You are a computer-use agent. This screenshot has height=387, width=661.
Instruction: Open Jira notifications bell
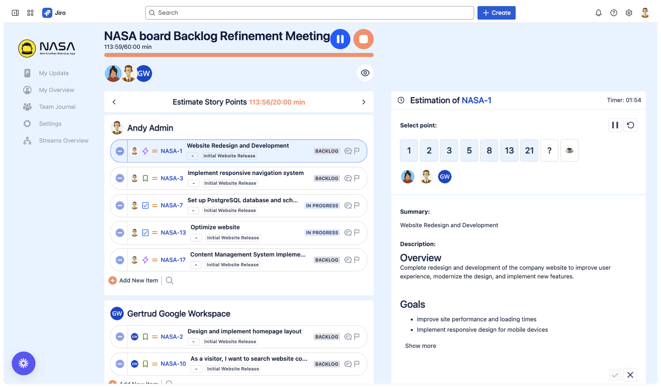tap(598, 13)
